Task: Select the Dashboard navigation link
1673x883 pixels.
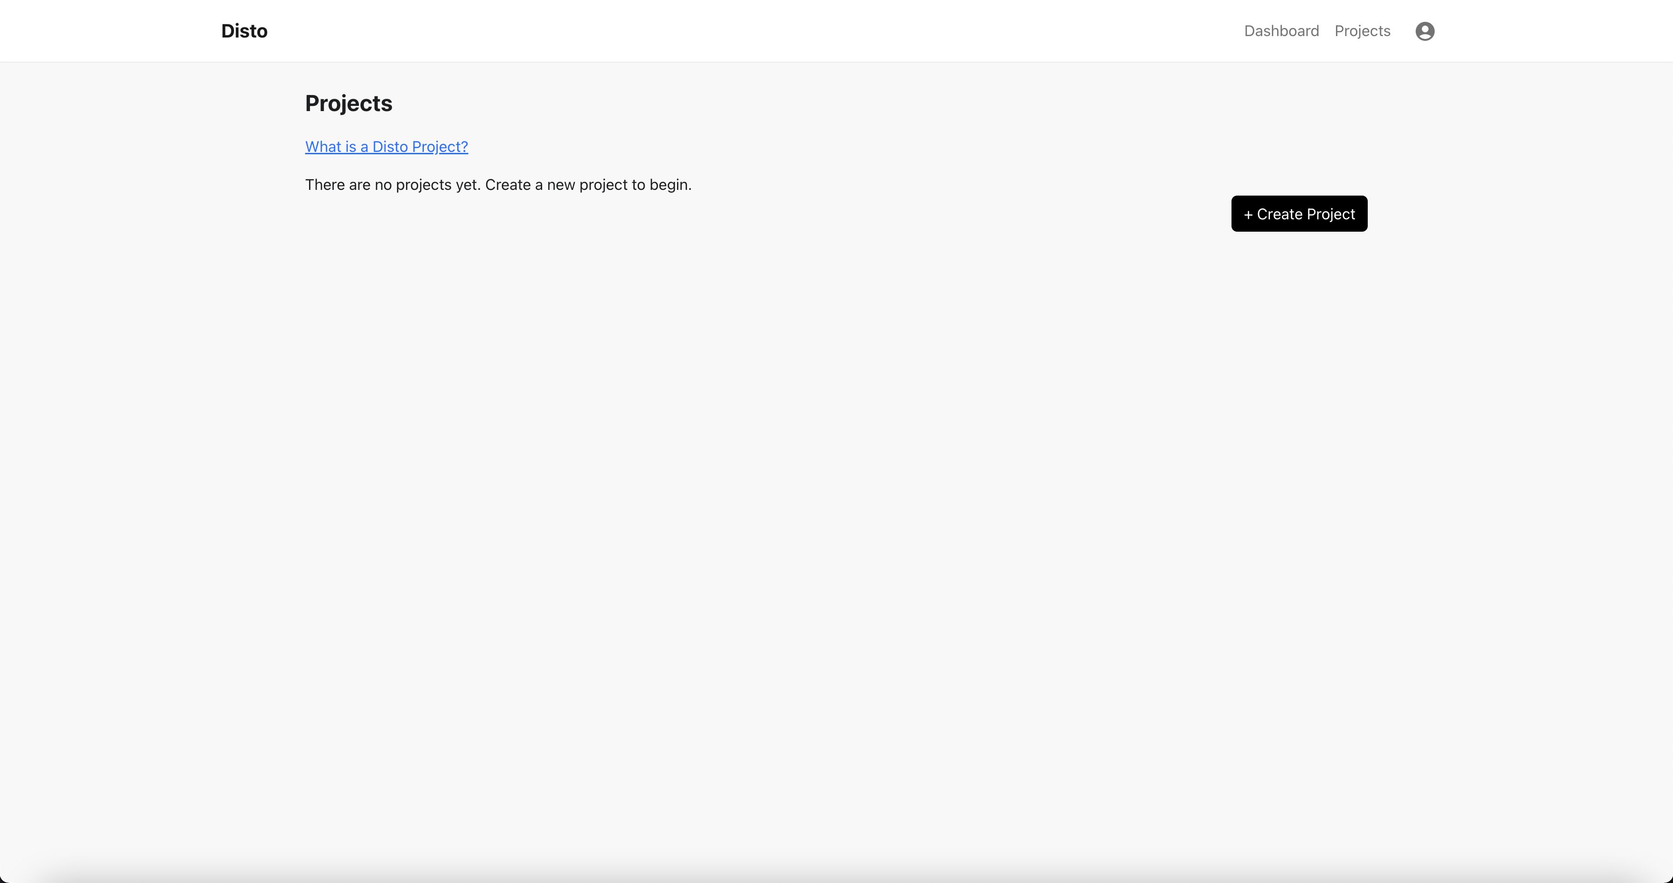Action: [1281, 31]
